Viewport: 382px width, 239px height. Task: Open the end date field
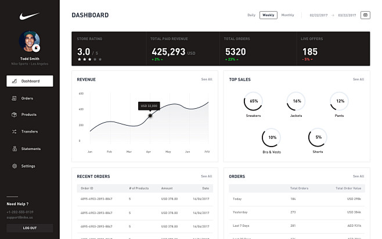(x=347, y=15)
